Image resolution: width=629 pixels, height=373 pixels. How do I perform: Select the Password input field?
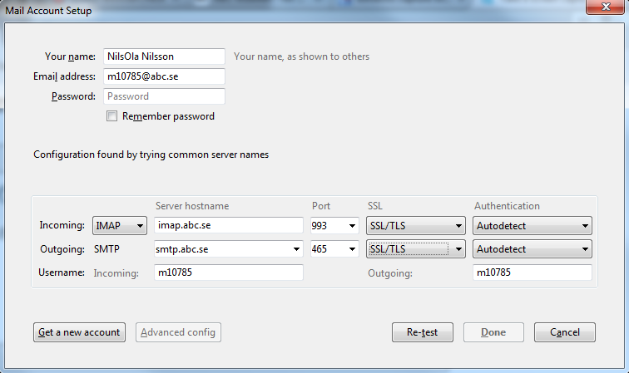[164, 96]
